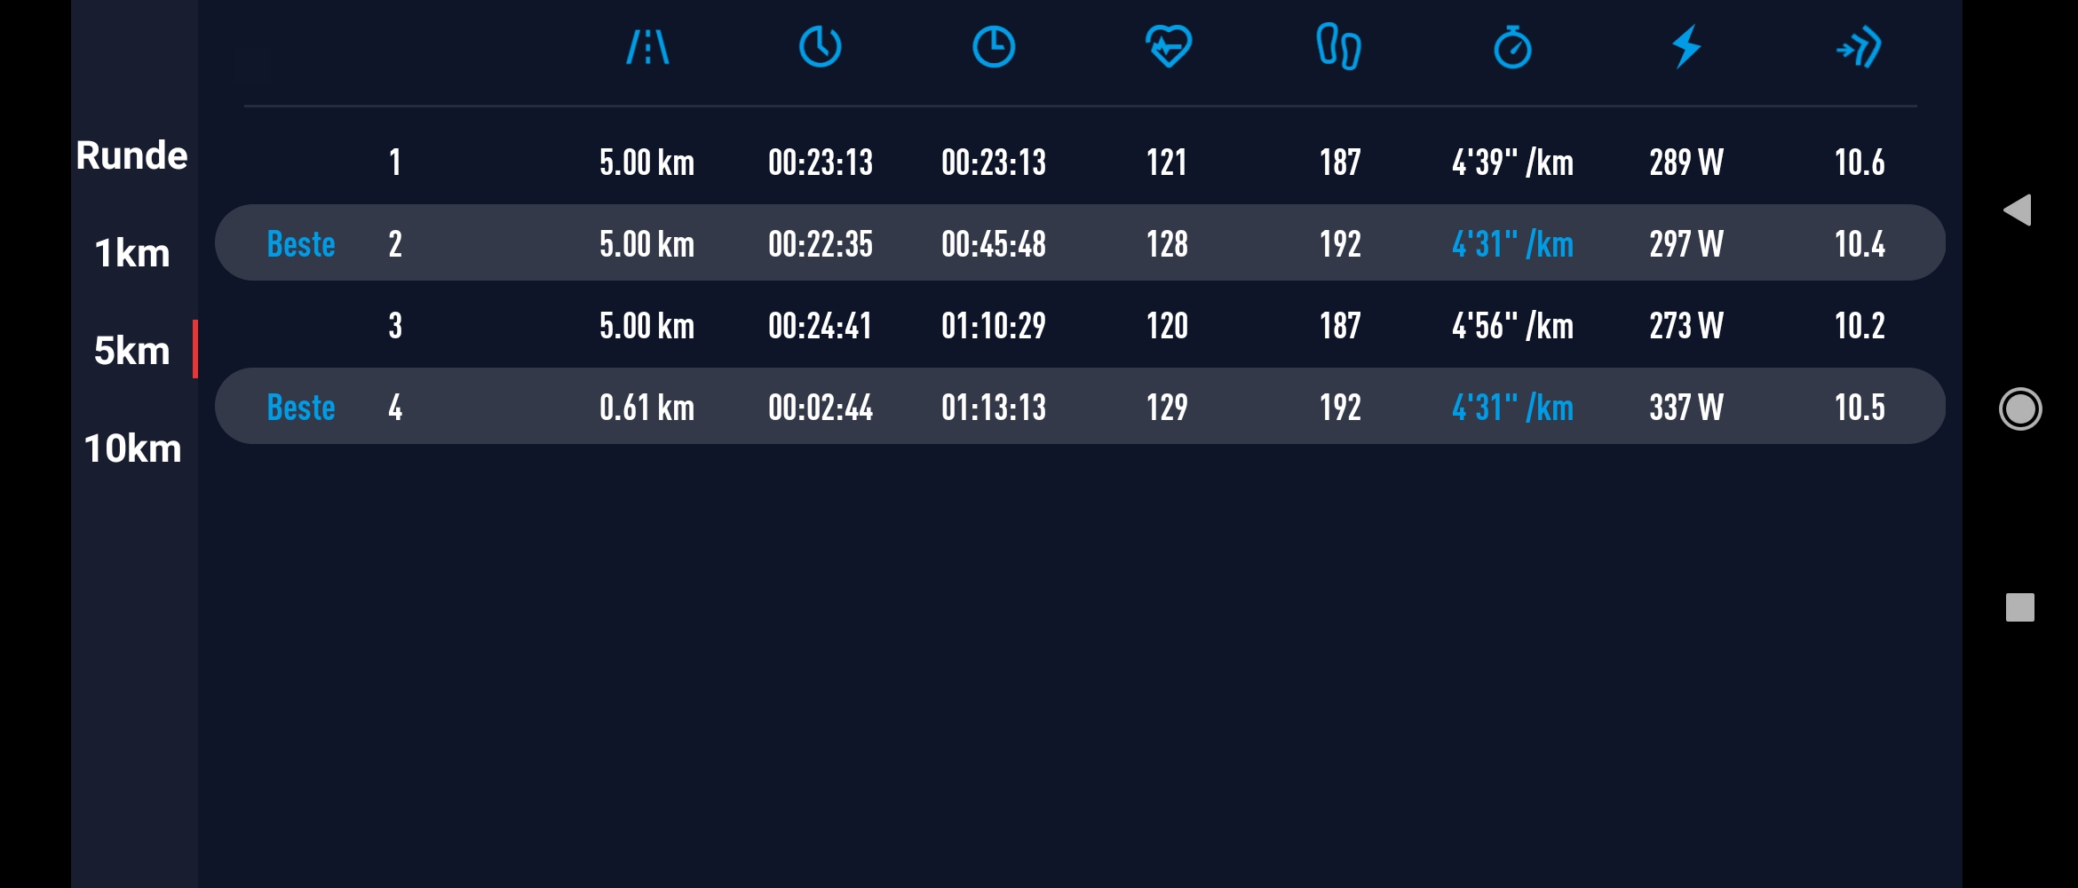
Task: Select lap 1 row with time 00:23:13
Action: tap(1079, 163)
